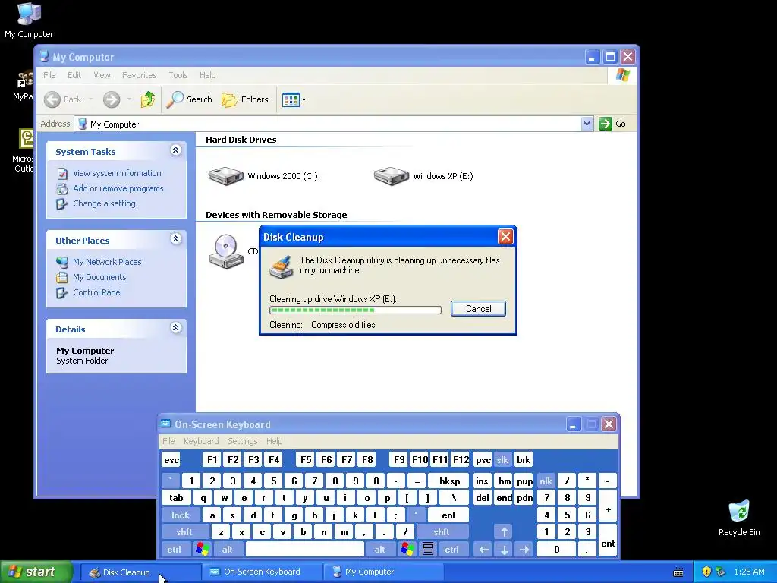Screen dimensions: 777x583
Task: Toggle the lock (caps lock) key
Action: pos(181,515)
